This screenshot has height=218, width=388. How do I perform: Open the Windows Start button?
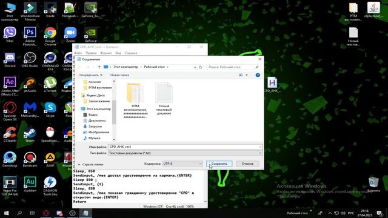pyautogui.click(x=7, y=213)
